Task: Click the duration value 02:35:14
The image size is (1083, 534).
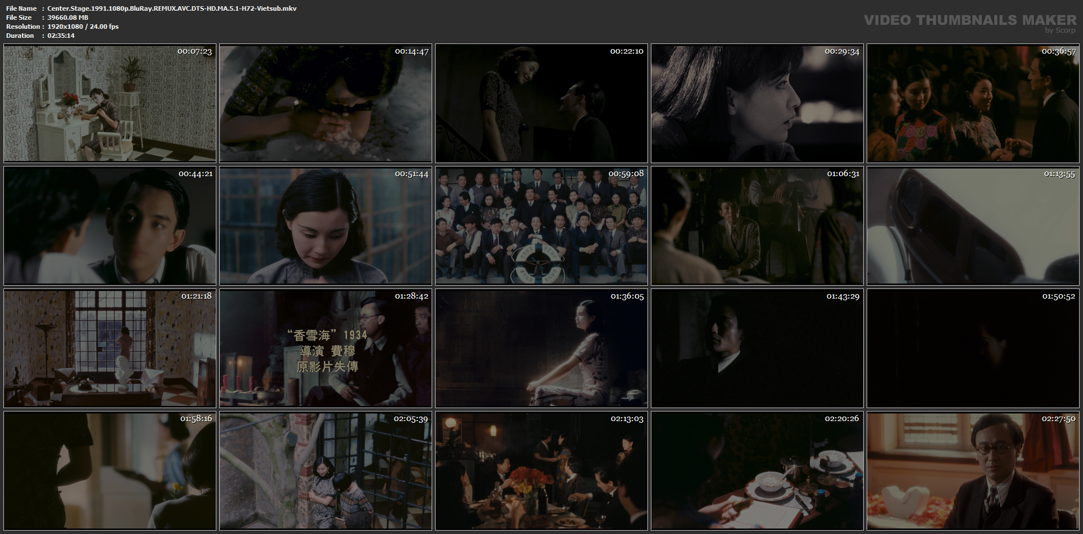Action: coord(61,36)
